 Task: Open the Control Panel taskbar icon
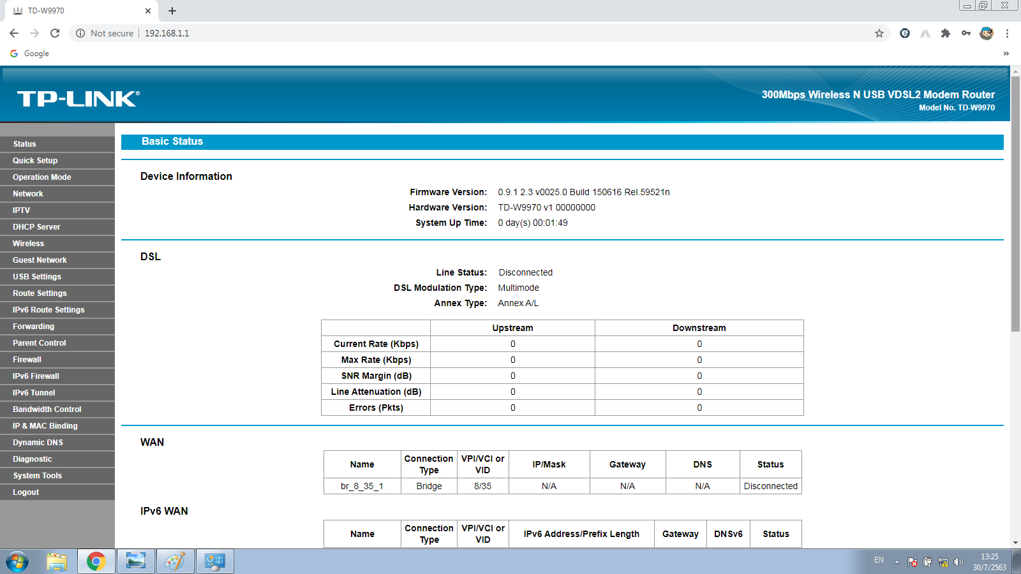pos(215,561)
